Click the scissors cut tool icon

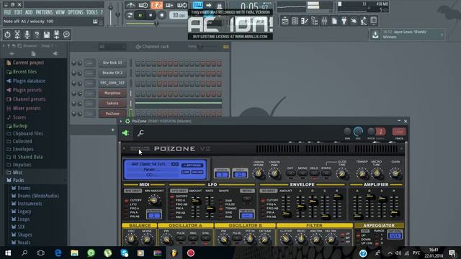pos(17,35)
